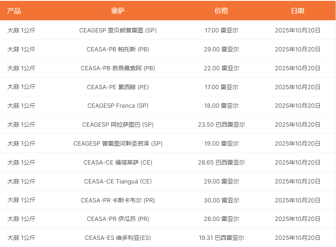Viewport: 336px width, 247px height.
Task: Click the CEASA-PB 帕托斯 (PB) entry
Action: click(118, 49)
